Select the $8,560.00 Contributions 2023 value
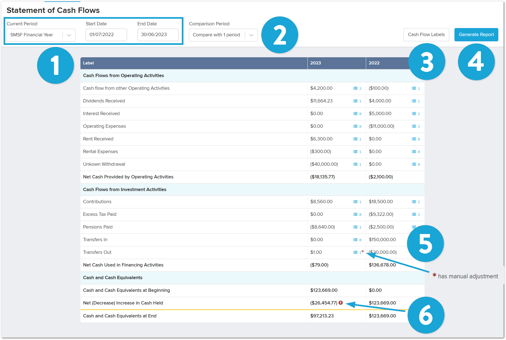The height and width of the screenshot is (340, 506). tap(321, 202)
